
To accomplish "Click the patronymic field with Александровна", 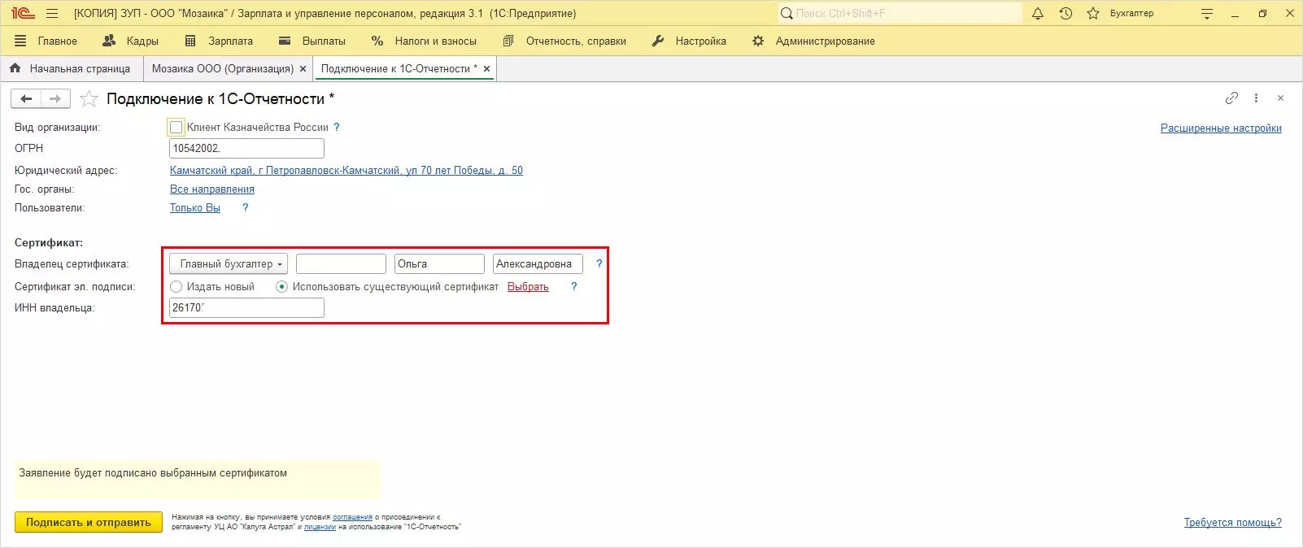I will pyautogui.click(x=538, y=264).
